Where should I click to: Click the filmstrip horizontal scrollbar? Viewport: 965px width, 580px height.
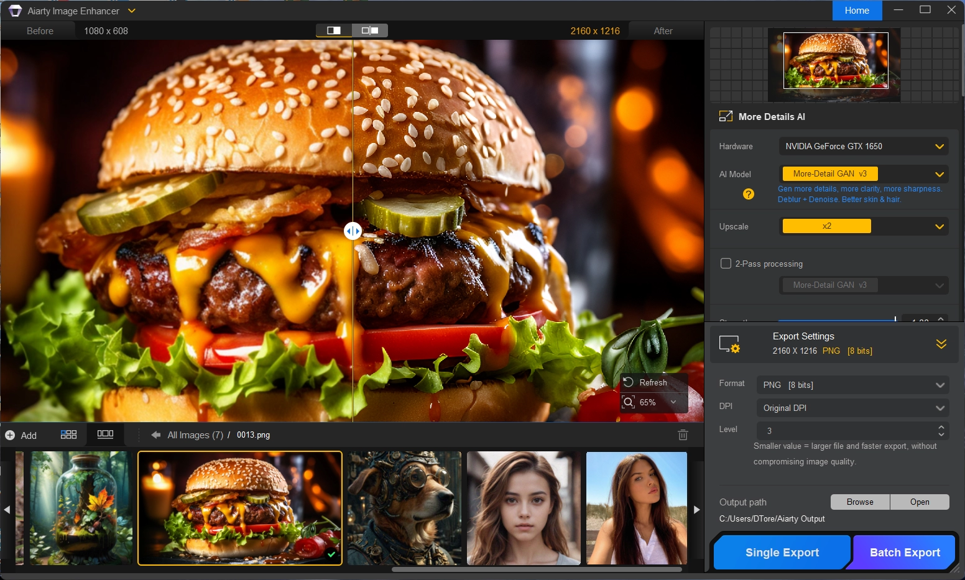[x=537, y=569]
